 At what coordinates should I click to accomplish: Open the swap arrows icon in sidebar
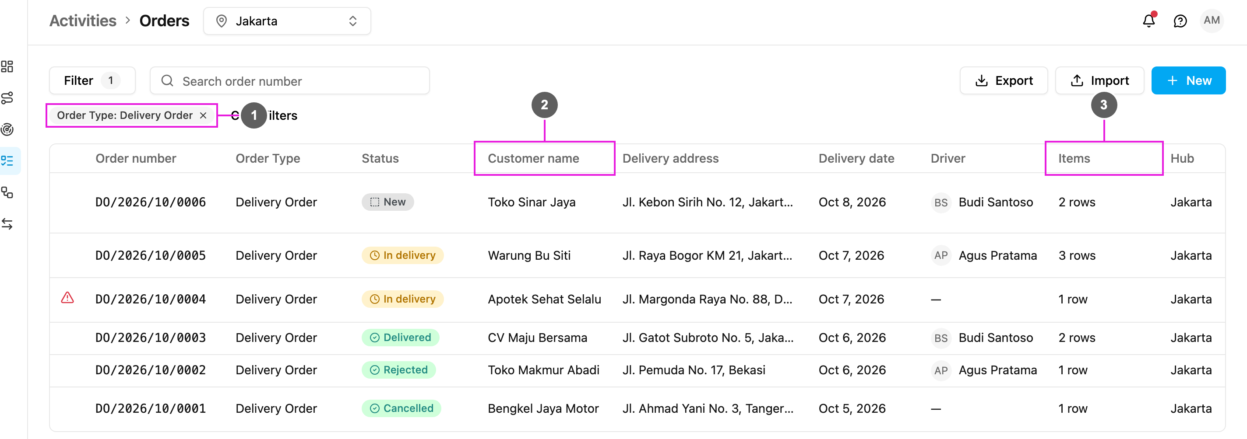point(7,224)
